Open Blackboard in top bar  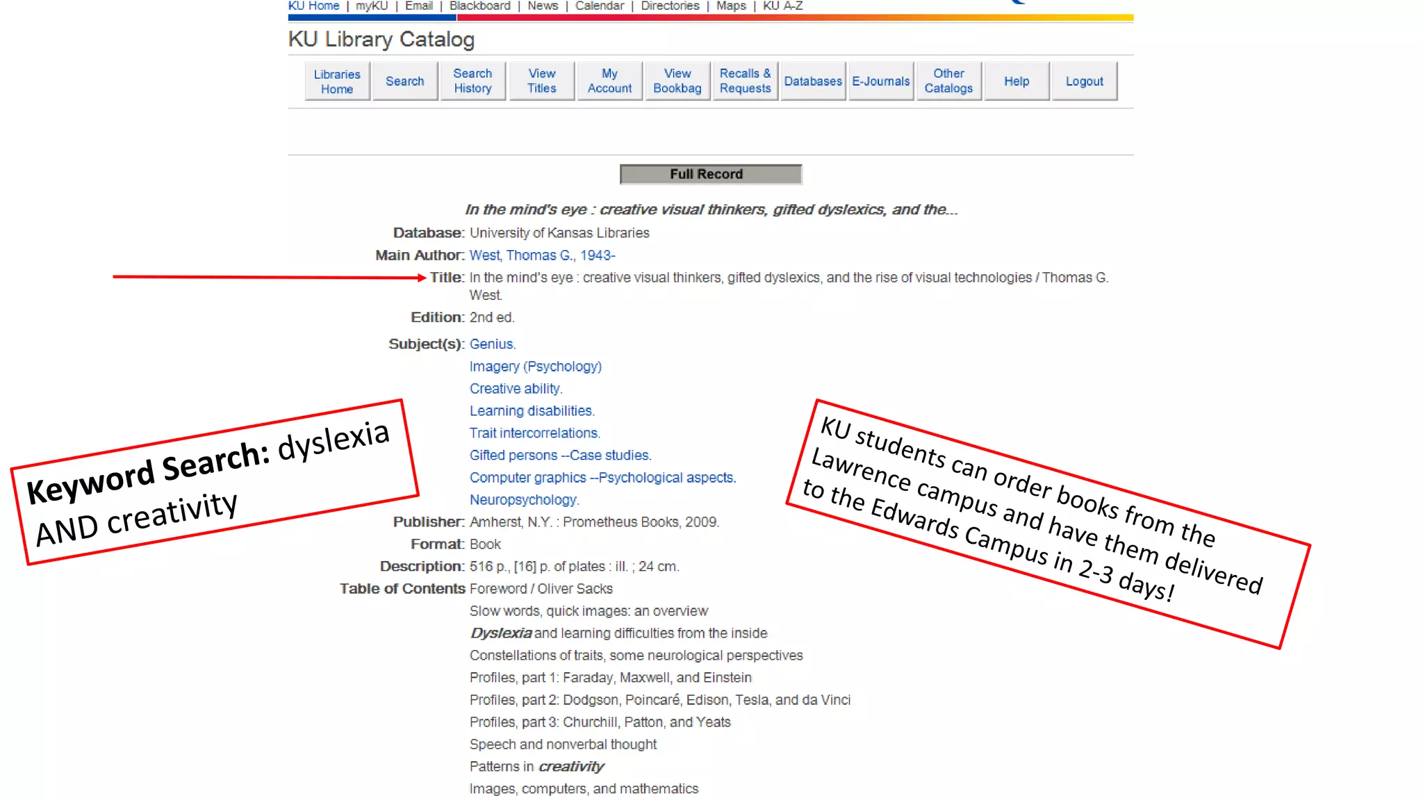pyautogui.click(x=479, y=6)
